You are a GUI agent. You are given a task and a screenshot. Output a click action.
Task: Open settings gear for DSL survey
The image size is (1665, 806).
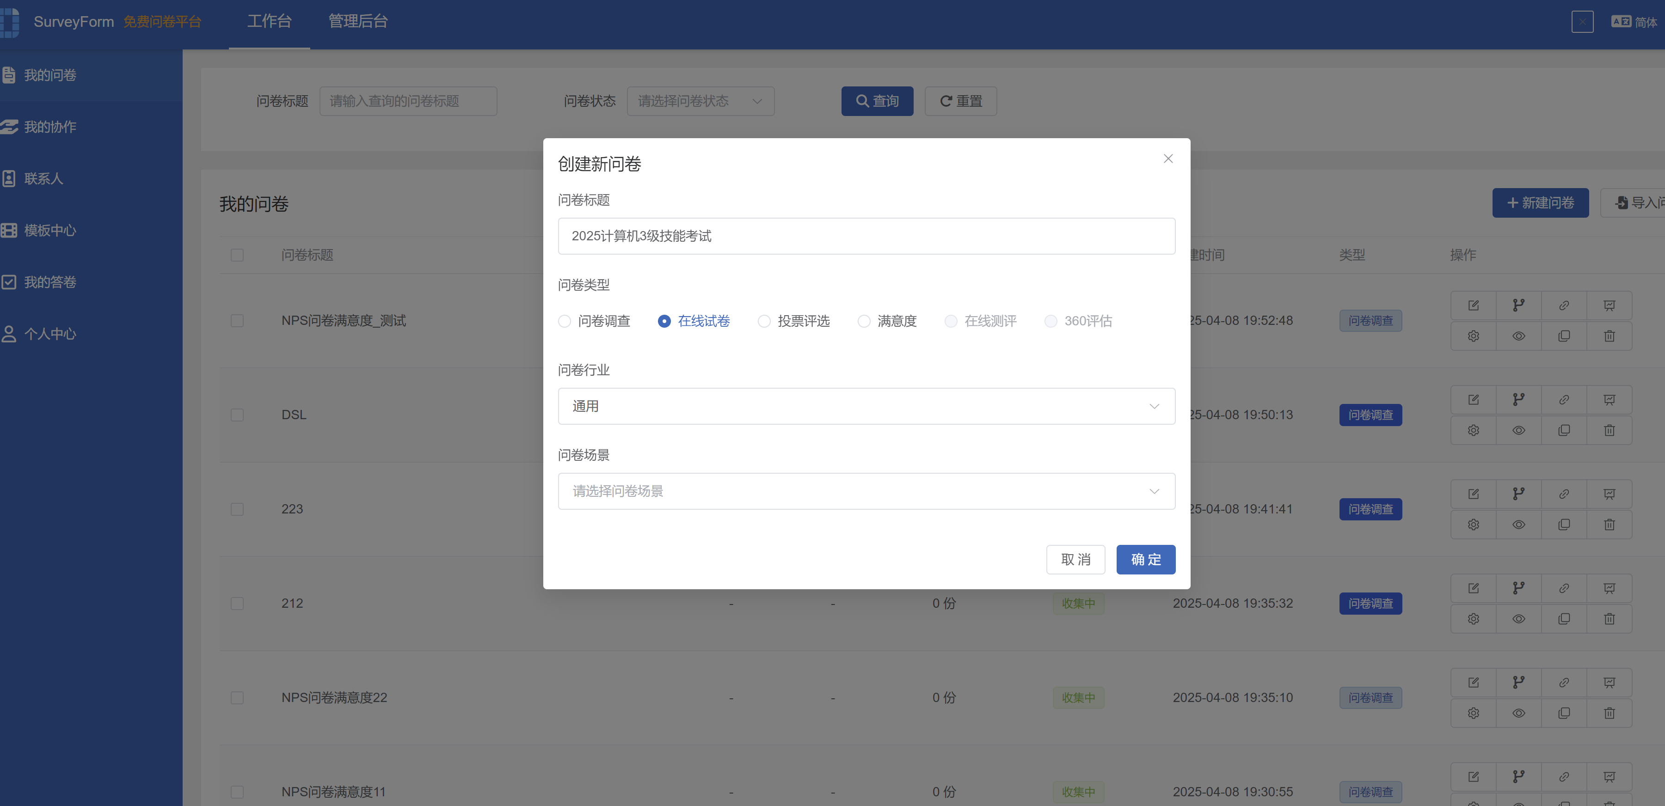1473,430
